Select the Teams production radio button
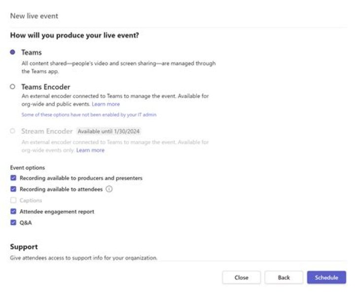This screenshot has width=355, height=293. pyautogui.click(x=13, y=52)
